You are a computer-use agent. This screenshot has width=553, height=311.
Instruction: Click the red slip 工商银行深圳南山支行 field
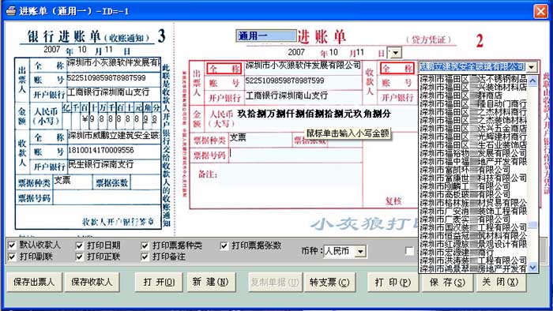[303, 96]
